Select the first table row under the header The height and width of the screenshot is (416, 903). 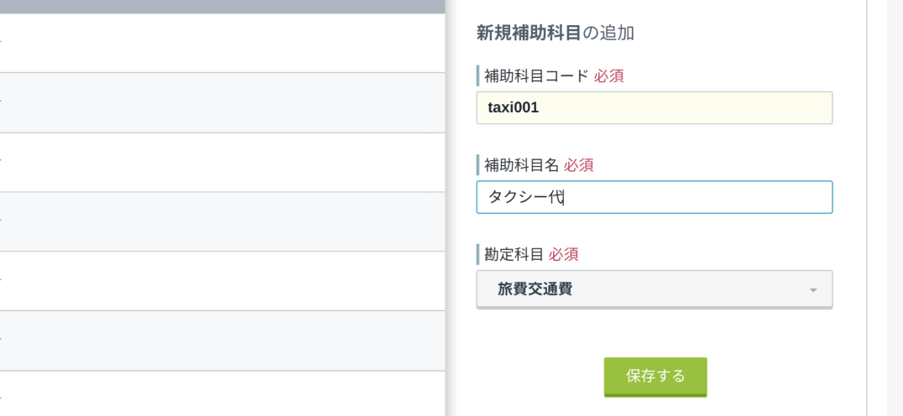223,43
